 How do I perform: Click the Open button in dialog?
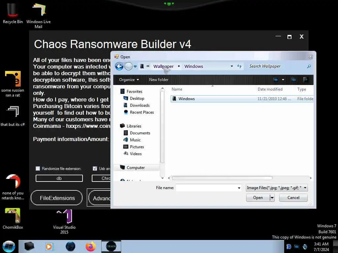click(258, 198)
